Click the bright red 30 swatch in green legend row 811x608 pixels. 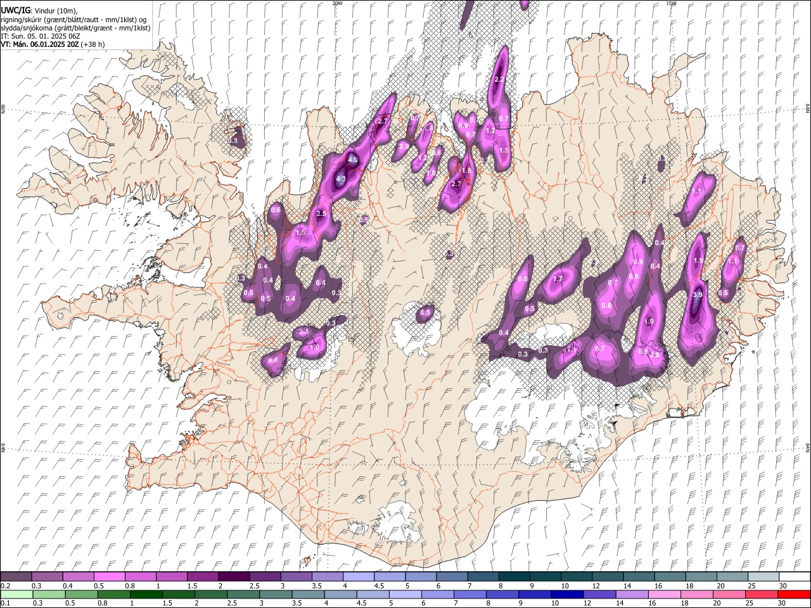[795, 594]
